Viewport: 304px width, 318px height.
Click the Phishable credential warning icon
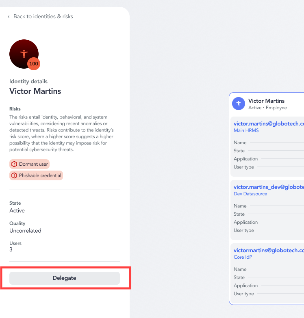coord(14,175)
